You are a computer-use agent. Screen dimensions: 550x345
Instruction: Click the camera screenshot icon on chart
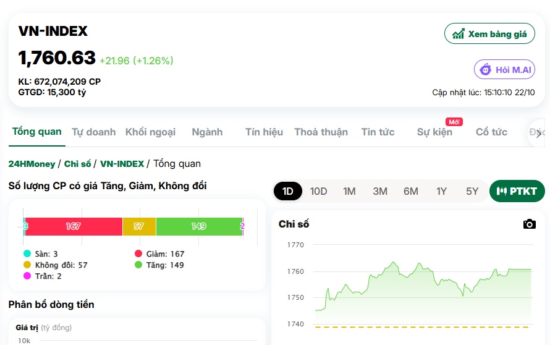[x=530, y=224]
